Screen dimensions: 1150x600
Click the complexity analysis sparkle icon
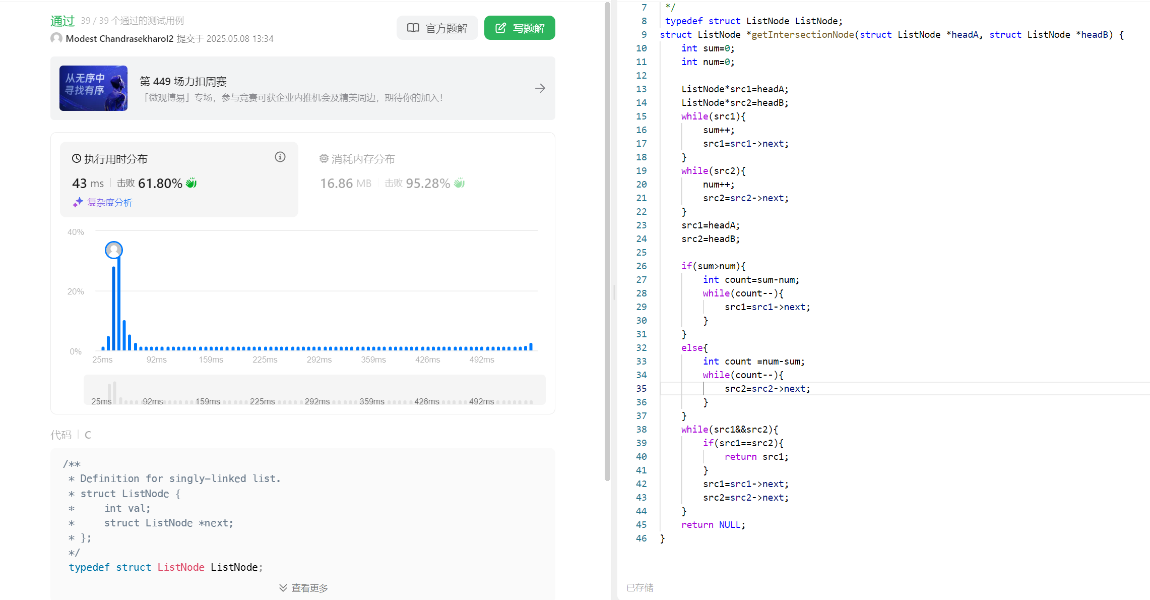(x=78, y=203)
